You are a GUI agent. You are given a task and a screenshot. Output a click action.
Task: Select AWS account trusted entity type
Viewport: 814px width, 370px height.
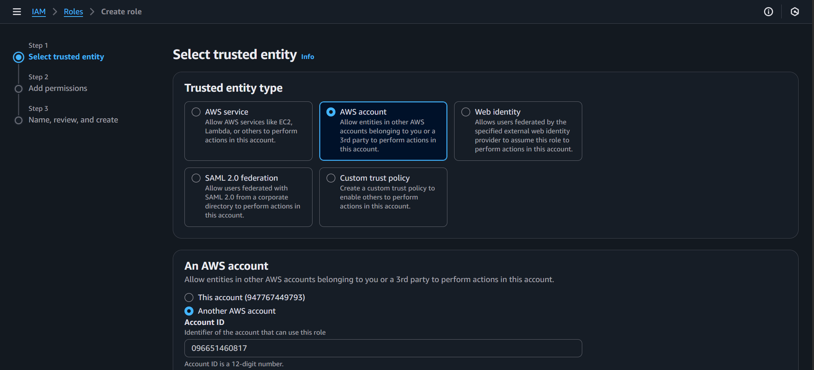331,112
